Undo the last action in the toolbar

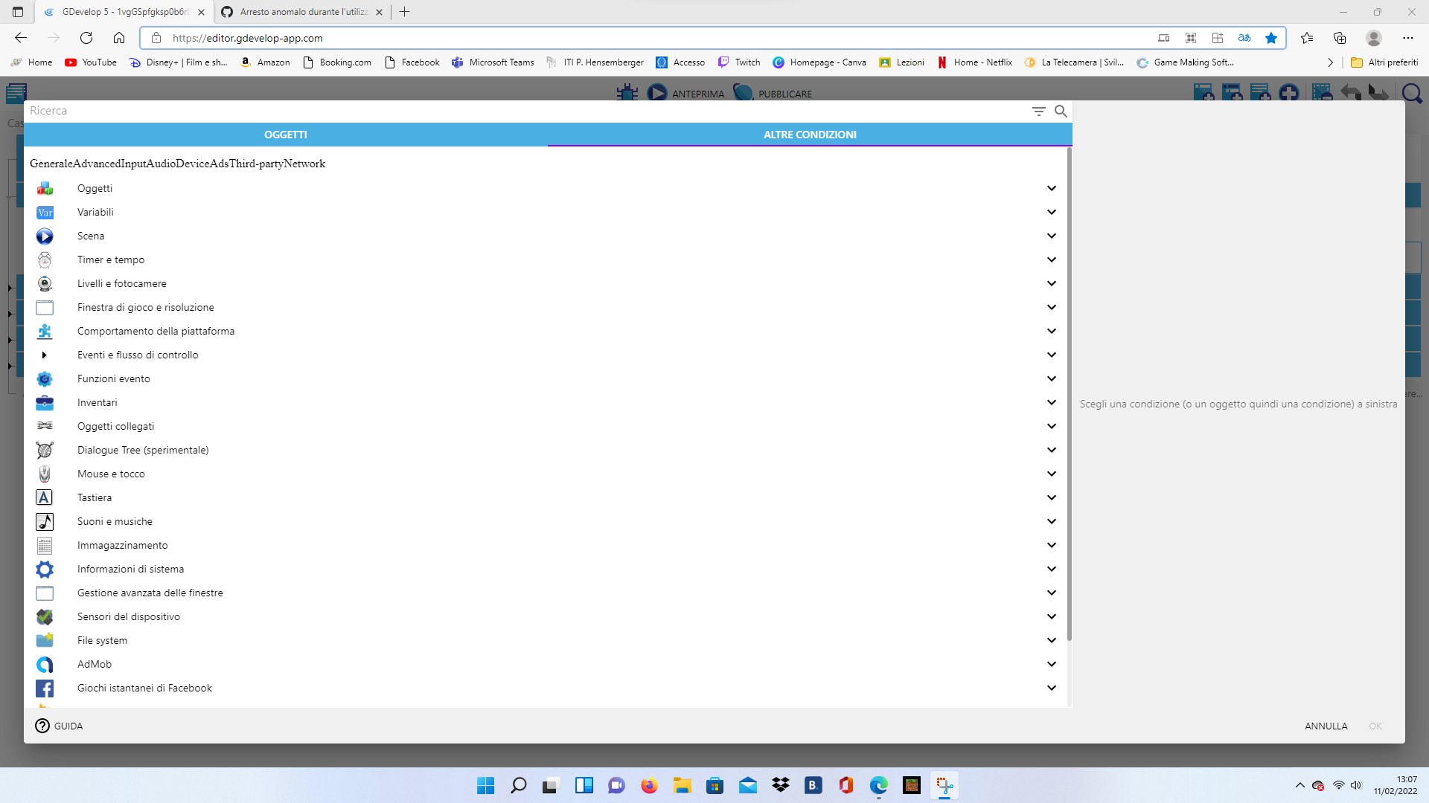(1350, 93)
